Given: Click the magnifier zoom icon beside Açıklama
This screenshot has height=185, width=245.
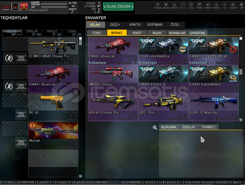Looking at the screenshot, I should click(155, 128).
